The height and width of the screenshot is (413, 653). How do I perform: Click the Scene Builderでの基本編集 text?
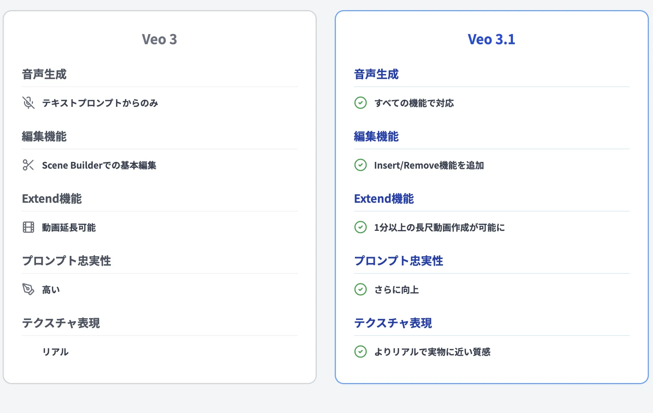point(100,165)
